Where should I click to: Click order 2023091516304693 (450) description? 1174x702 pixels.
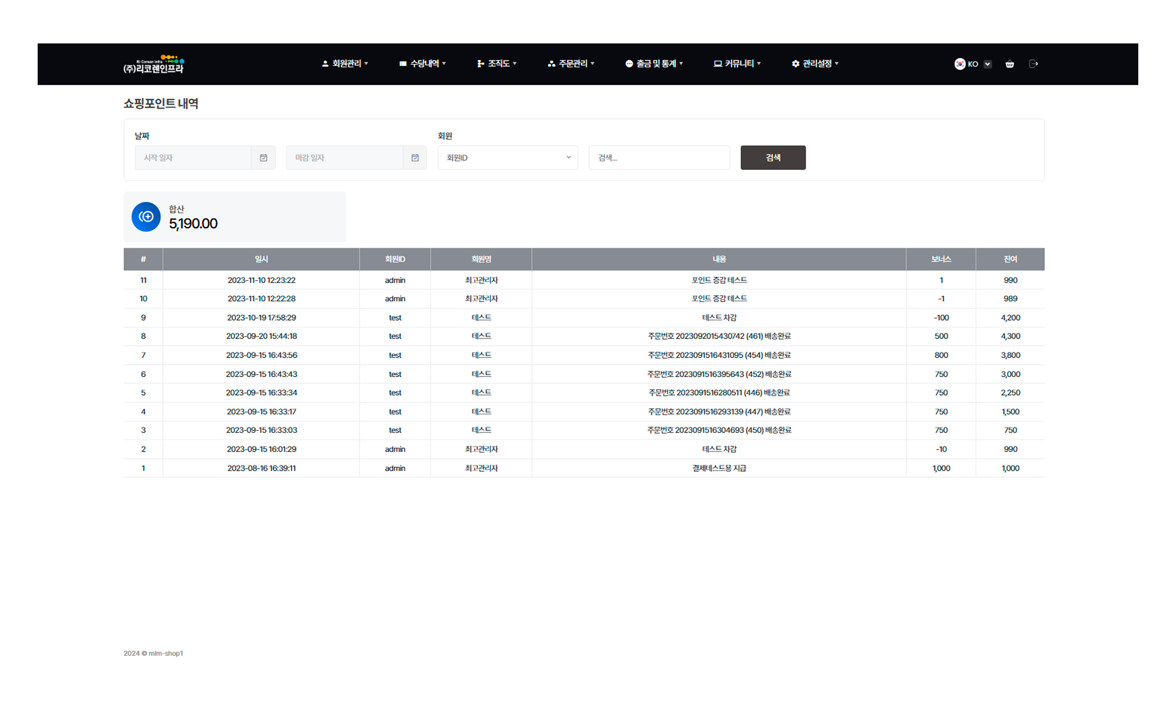(719, 430)
